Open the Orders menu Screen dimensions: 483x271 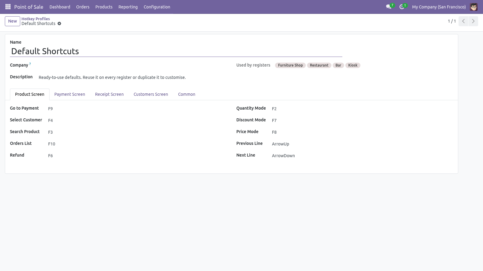[x=83, y=7]
